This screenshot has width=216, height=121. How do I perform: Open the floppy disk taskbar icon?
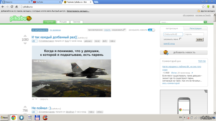[37, 118]
